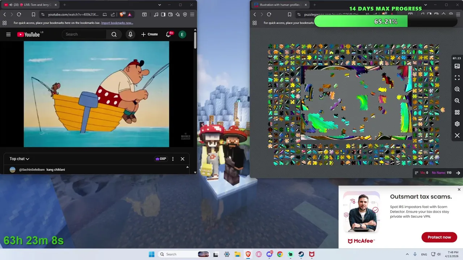Open Brave Wallet icon in YouTube window
The image size is (463, 260).
[x=170, y=14]
